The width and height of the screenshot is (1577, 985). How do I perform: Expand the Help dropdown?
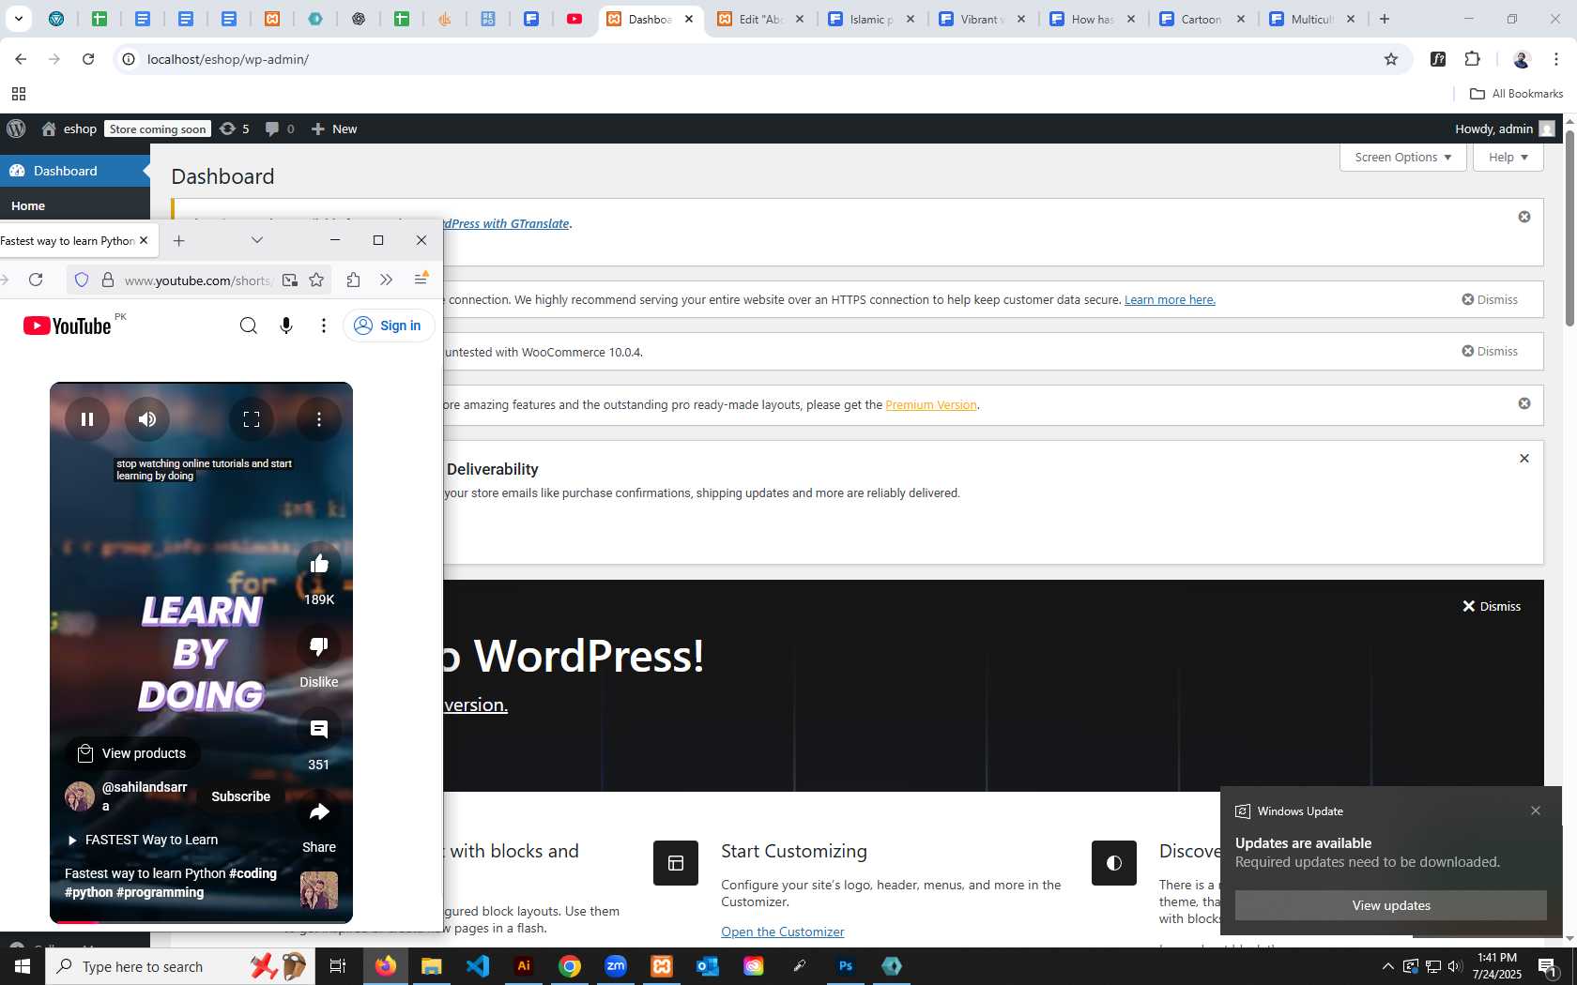click(x=1508, y=158)
